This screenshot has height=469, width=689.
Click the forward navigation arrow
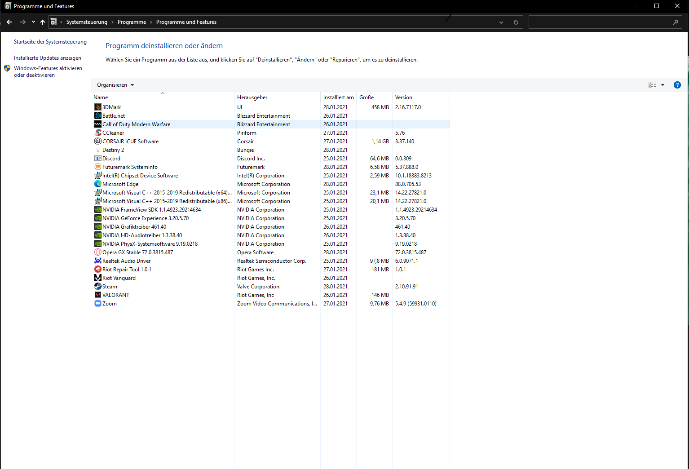click(x=23, y=22)
